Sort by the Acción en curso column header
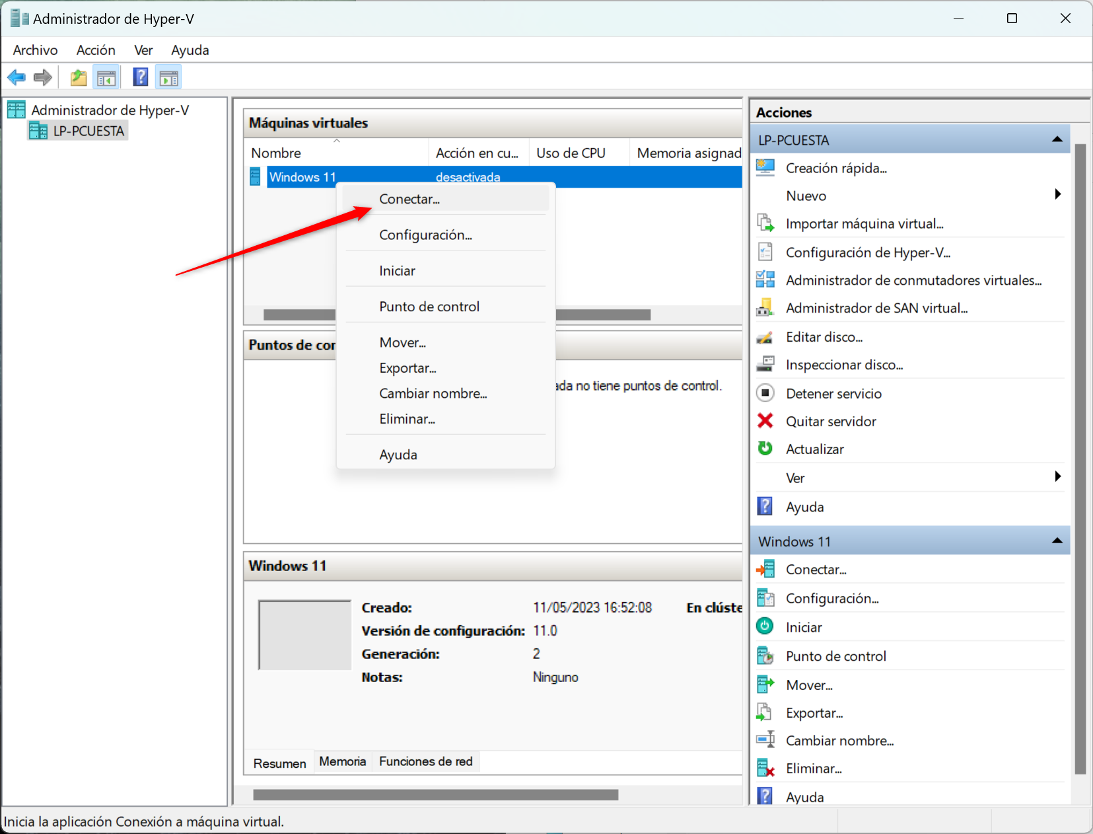 click(479, 153)
